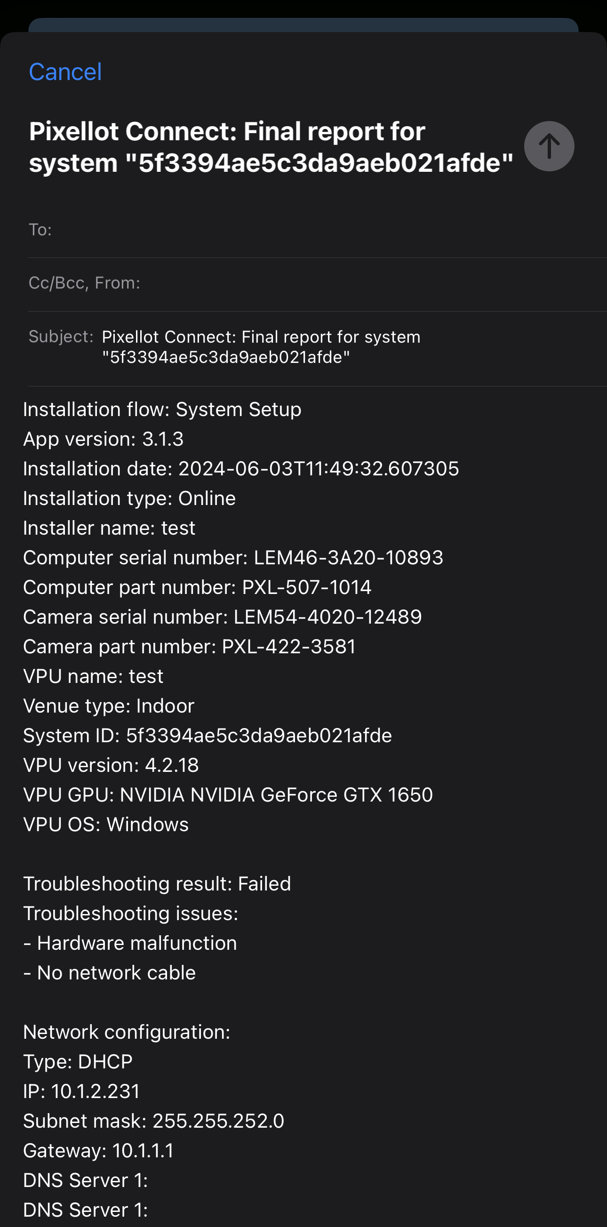Tap the Installation flow line
The height and width of the screenshot is (1227, 607).
[x=162, y=409]
